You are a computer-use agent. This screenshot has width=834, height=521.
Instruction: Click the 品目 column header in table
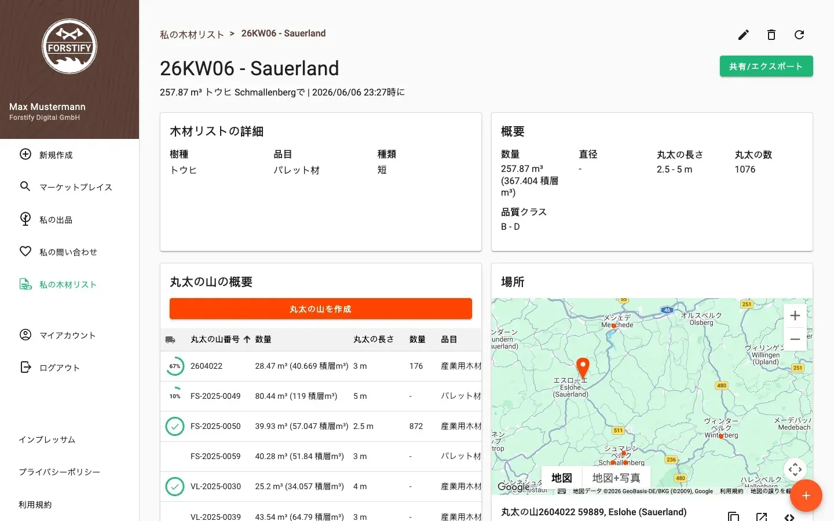point(449,339)
